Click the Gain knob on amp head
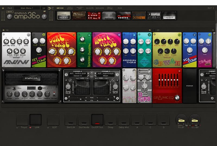 (x=17, y=94)
